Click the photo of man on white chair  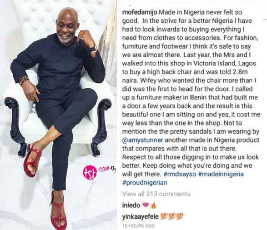point(58,115)
